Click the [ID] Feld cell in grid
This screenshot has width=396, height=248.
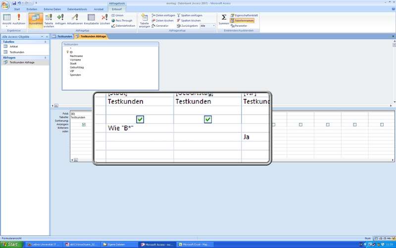pyautogui.click(x=82, y=114)
